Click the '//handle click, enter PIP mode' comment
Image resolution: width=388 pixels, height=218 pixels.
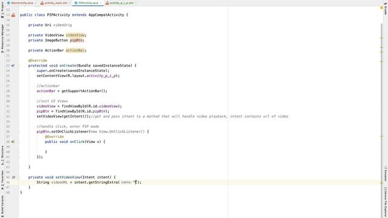click(68, 127)
